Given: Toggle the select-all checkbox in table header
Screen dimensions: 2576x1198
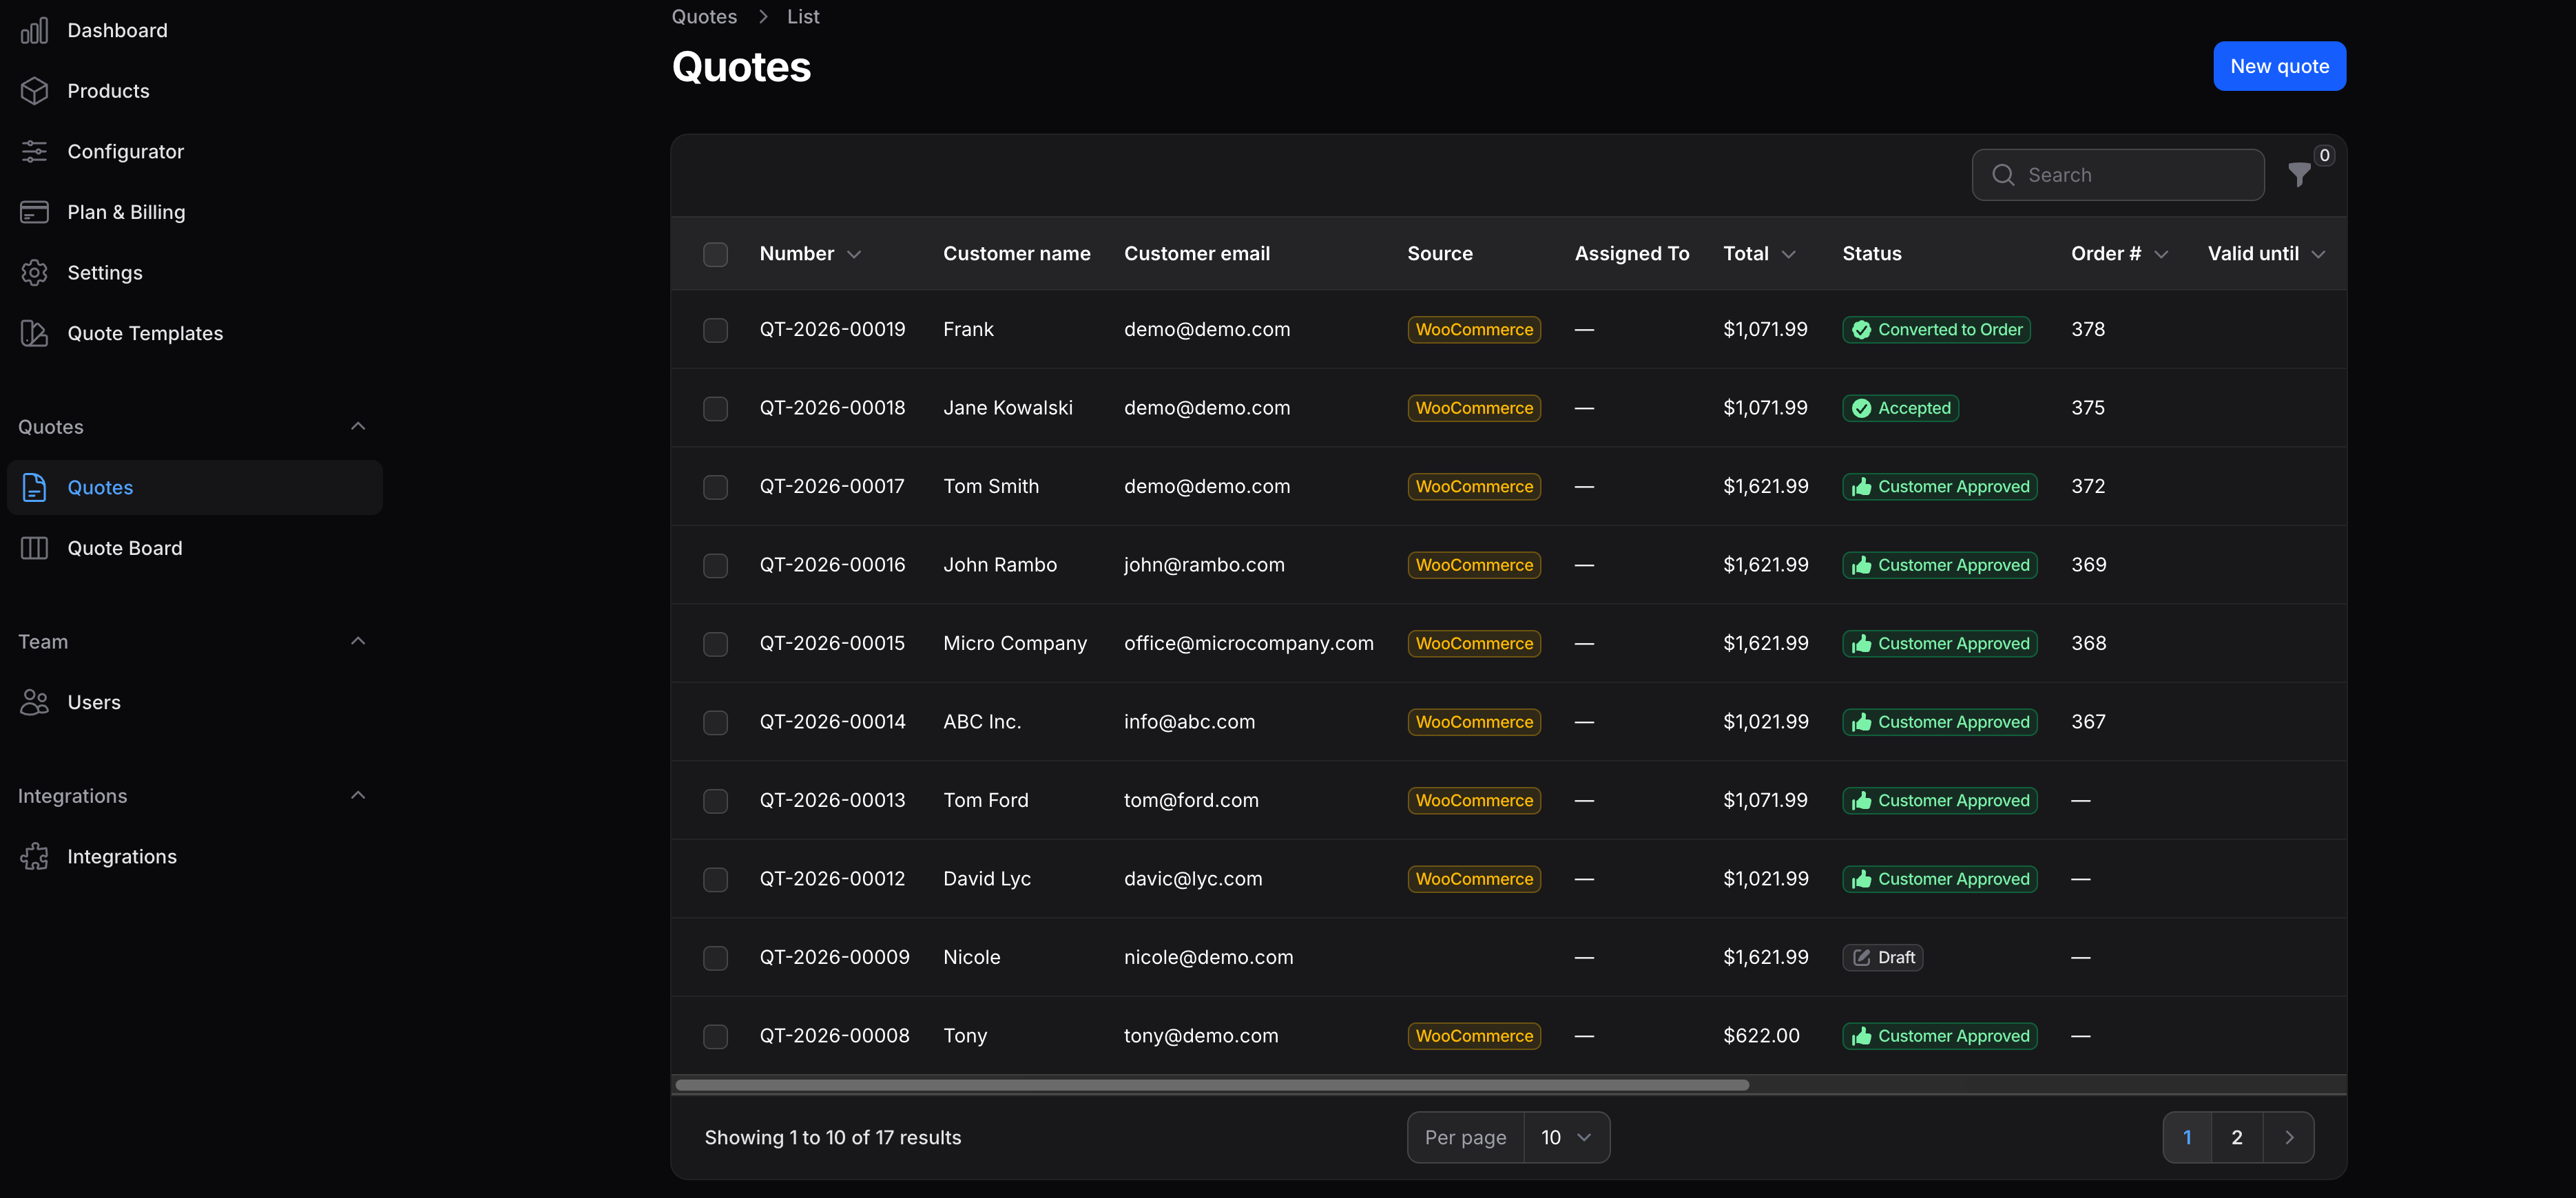Looking at the screenshot, I should (715, 254).
